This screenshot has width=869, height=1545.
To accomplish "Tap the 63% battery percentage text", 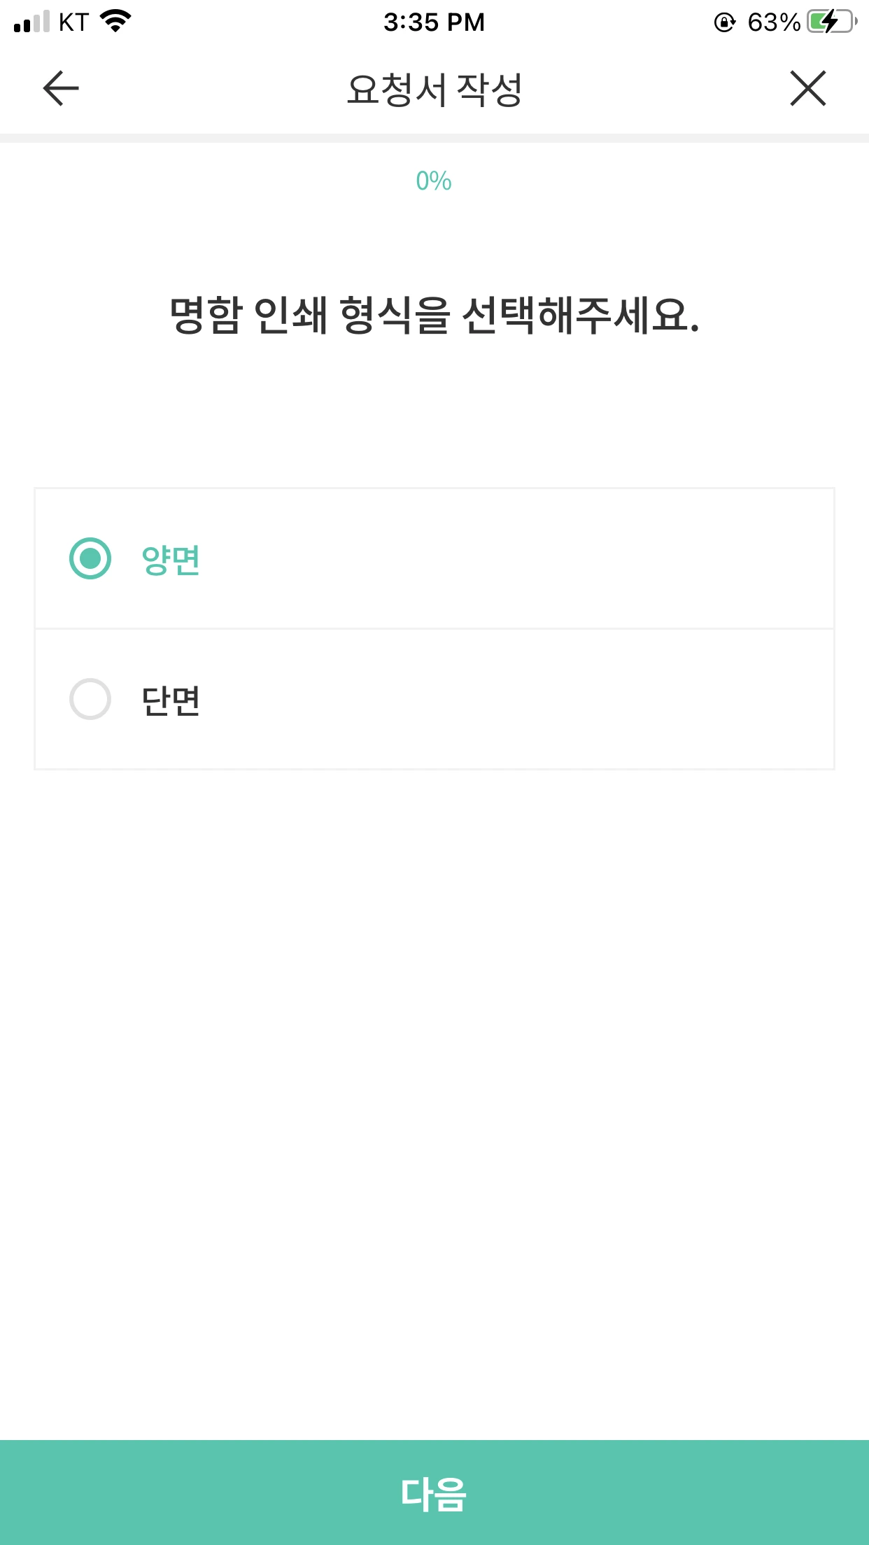I will point(774,22).
